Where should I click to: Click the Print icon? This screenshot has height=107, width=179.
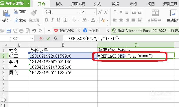point(21,31)
